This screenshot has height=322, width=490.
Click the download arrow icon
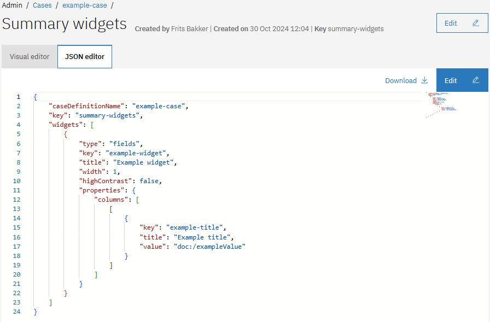(424, 80)
